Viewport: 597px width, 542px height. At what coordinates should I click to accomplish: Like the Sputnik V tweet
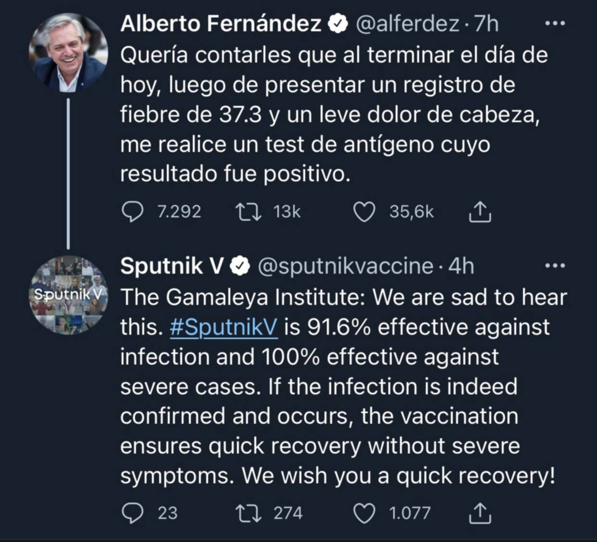pos(364,513)
